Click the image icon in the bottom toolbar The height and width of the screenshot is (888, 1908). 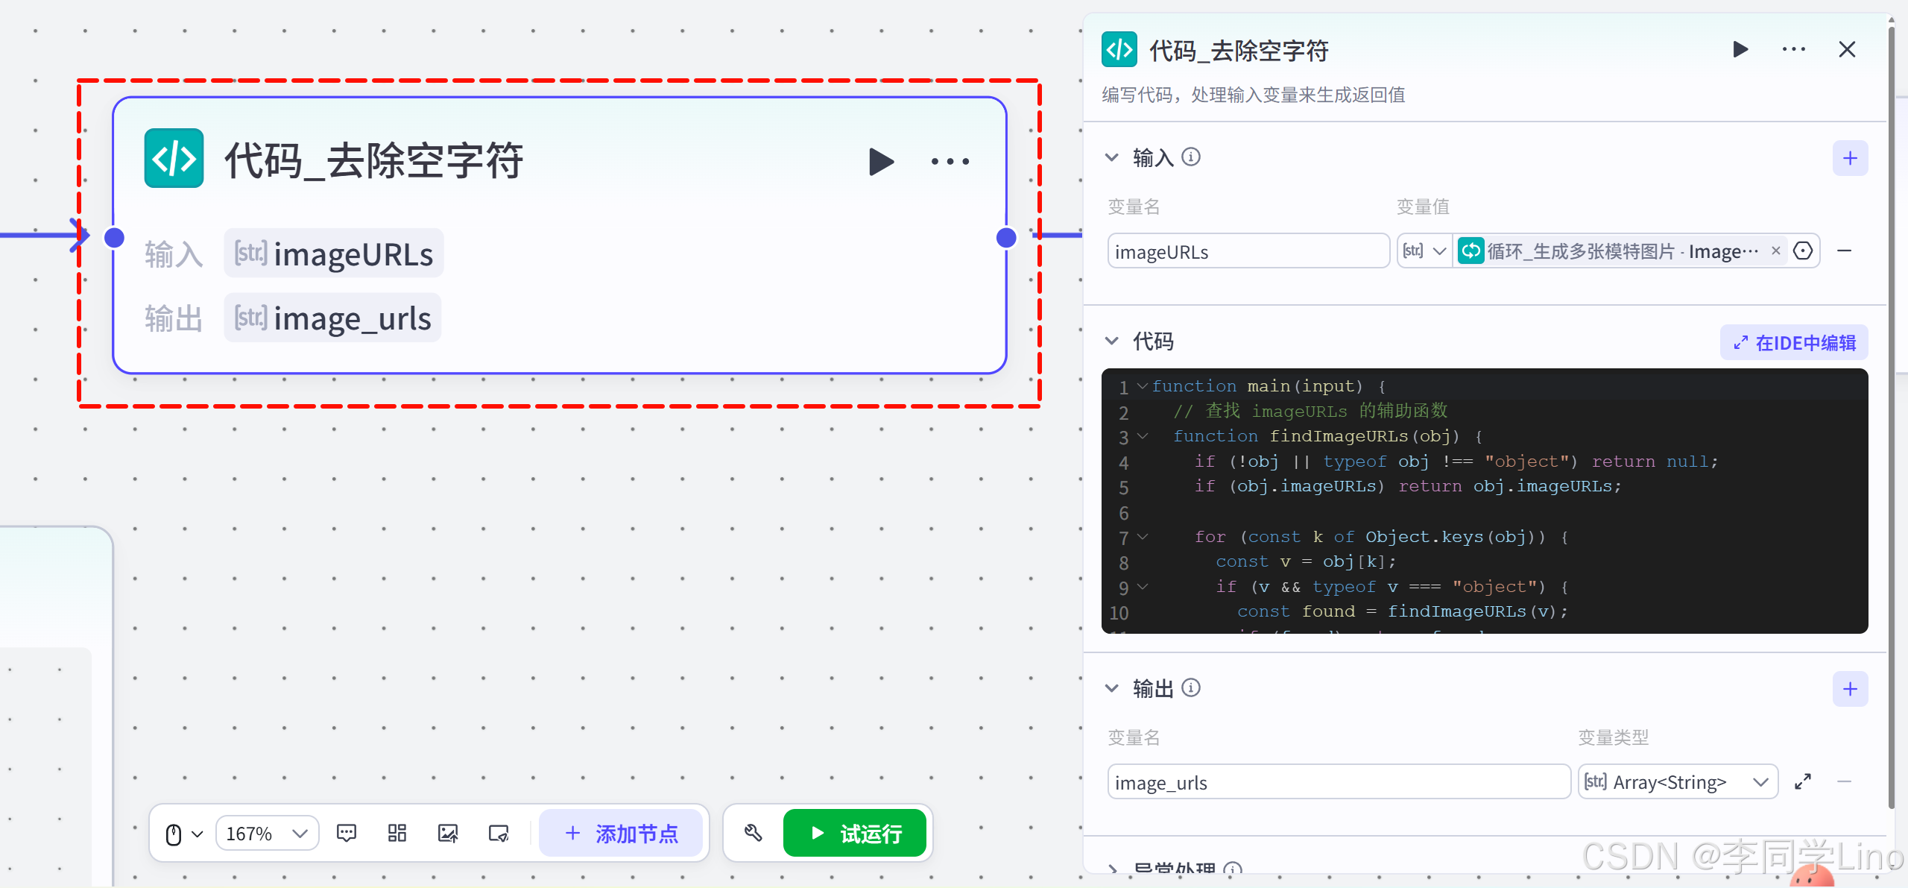[448, 833]
